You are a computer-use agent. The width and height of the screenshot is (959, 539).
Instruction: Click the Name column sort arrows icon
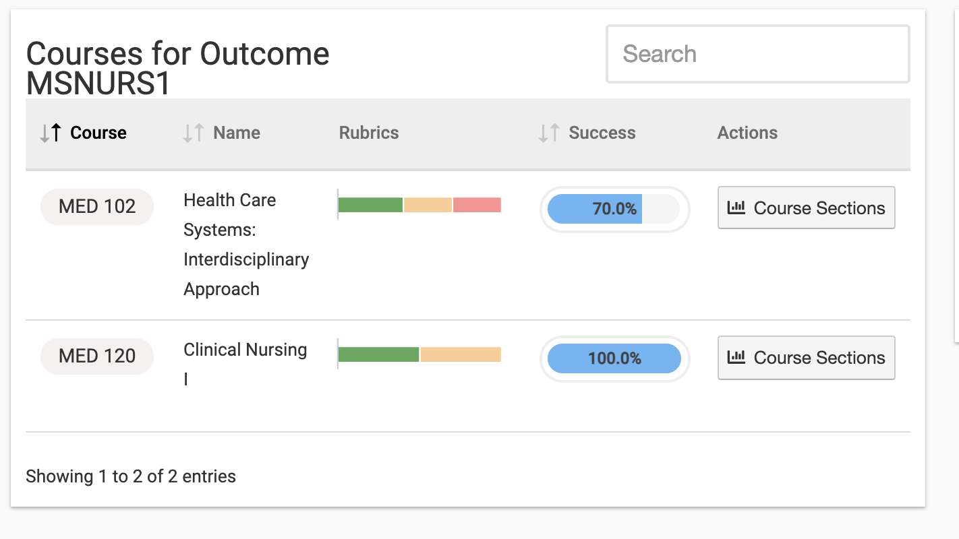pos(194,133)
